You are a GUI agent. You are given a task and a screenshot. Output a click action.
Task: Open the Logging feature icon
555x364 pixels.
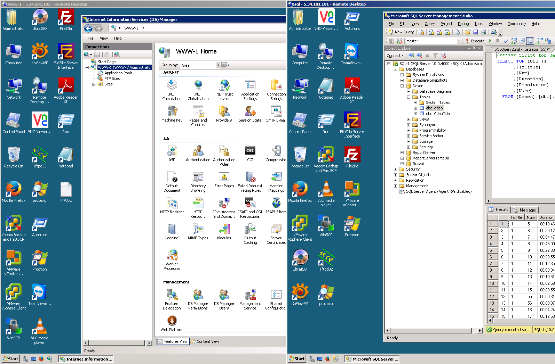tap(172, 231)
